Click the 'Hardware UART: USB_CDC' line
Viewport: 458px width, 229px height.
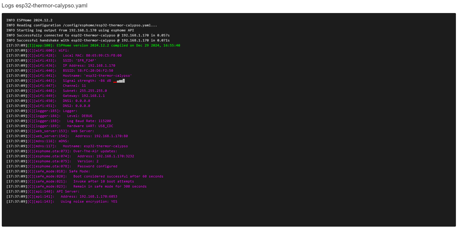pyautogui.click(x=60, y=126)
